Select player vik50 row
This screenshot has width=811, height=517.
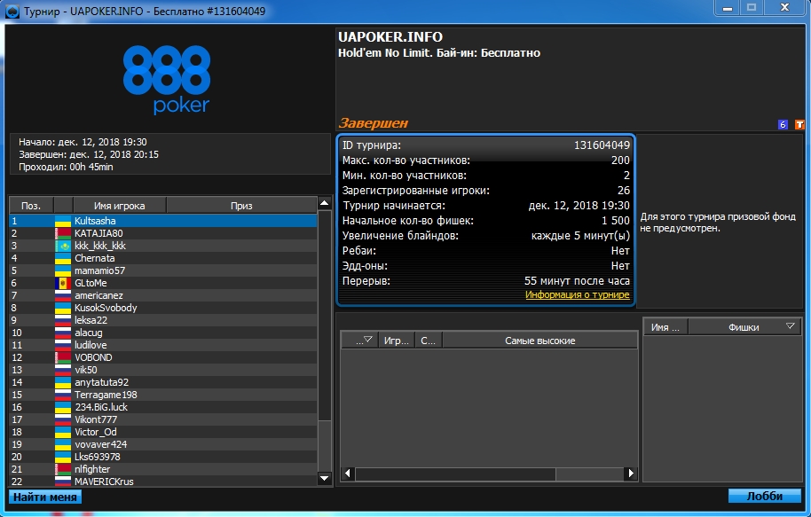(x=163, y=370)
